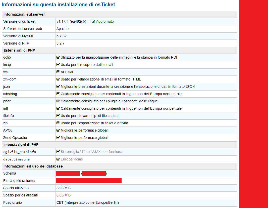
Task: Click the imap extension name
Action: click(7, 65)
